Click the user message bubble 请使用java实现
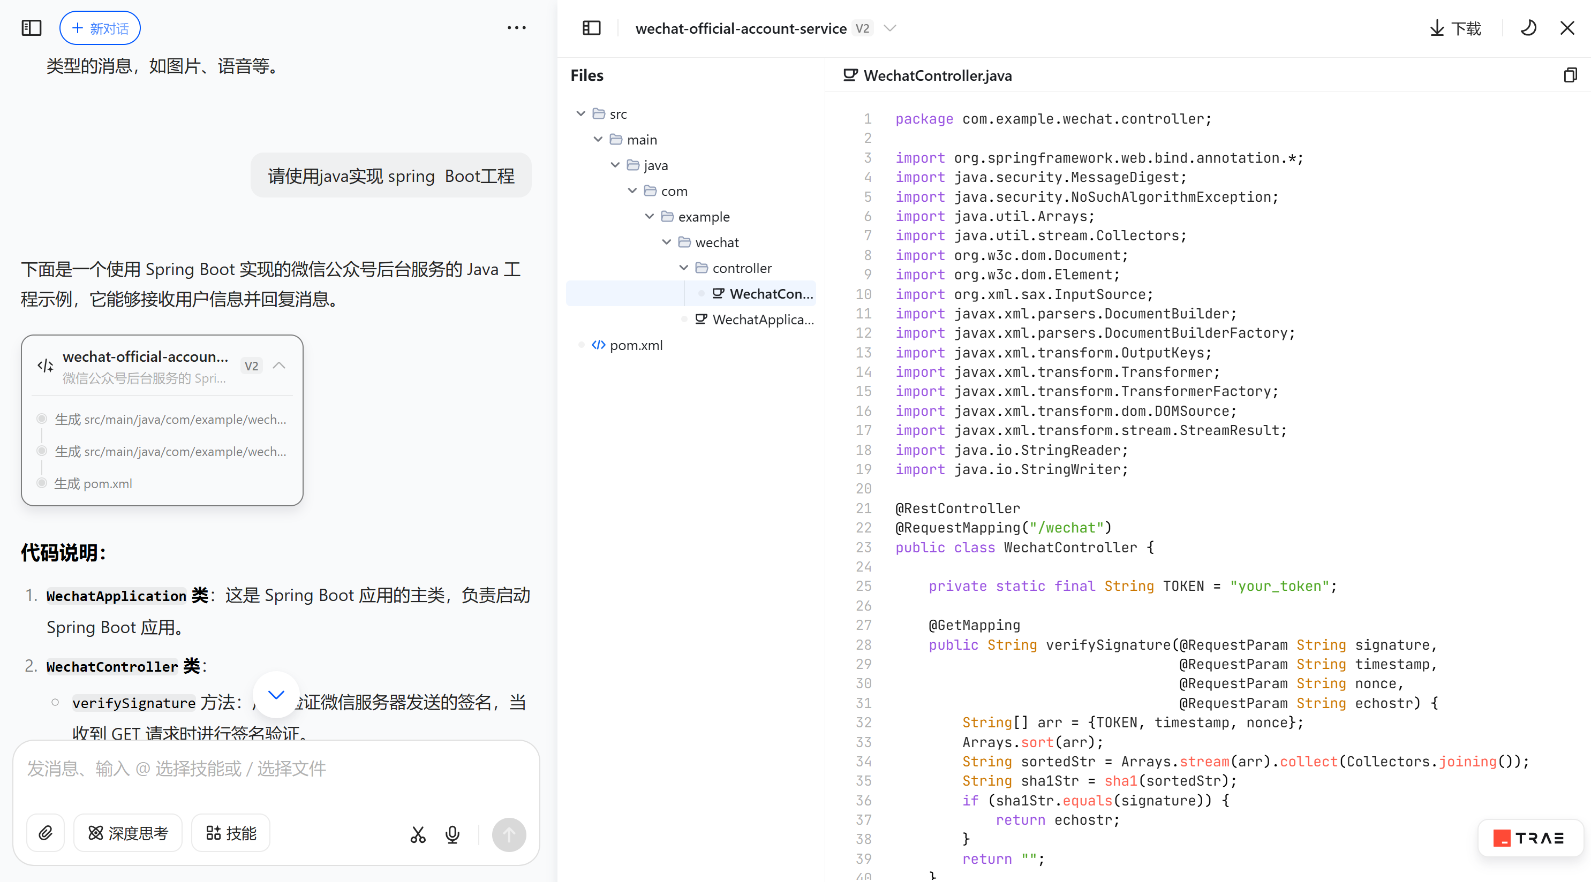This screenshot has width=1591, height=882. pos(391,176)
